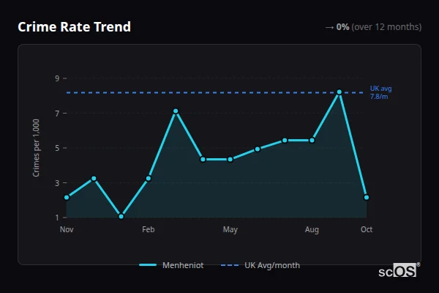Viewport: 439px width, 293px height.
Task: Toggle the Menheniot series in the legend
Action: click(171, 265)
